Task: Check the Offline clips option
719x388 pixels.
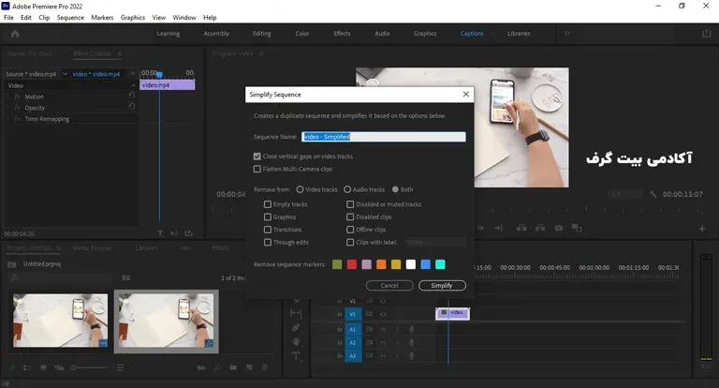Action: (x=350, y=230)
